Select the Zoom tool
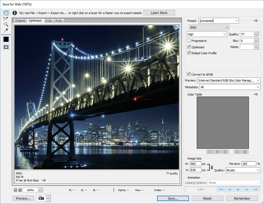264x204 pixels. tap(6, 24)
